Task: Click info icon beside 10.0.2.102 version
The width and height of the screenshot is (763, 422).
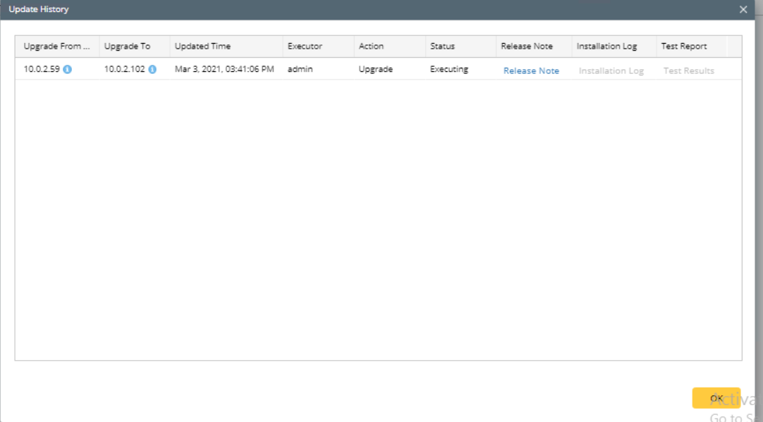Action: [152, 70]
